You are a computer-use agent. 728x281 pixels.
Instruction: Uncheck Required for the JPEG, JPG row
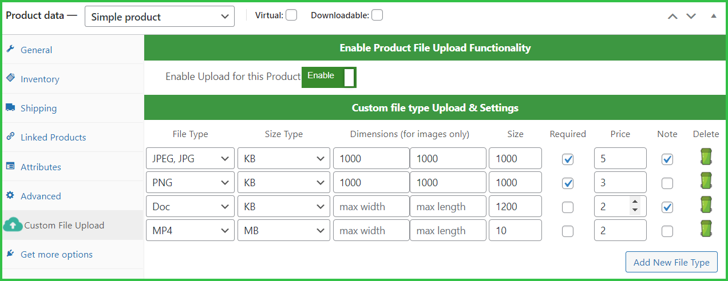click(568, 159)
